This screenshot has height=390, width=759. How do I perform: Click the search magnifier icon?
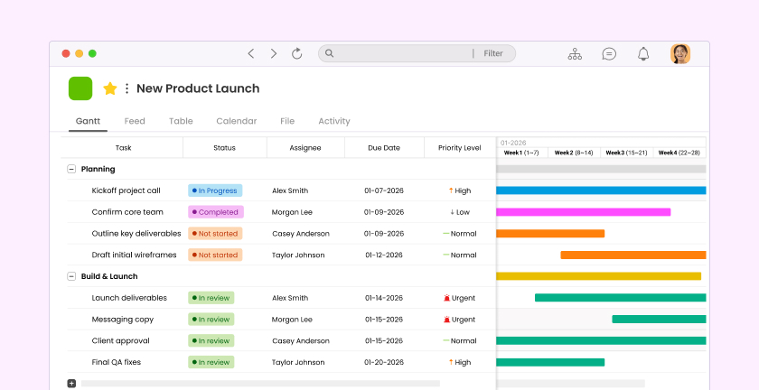pos(329,53)
